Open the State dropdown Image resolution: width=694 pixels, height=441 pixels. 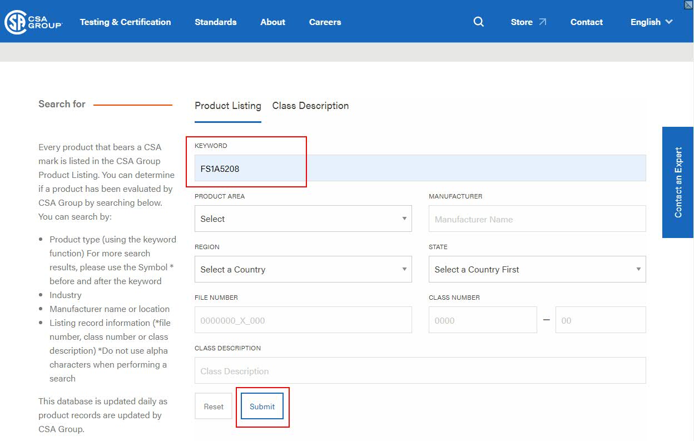point(537,269)
